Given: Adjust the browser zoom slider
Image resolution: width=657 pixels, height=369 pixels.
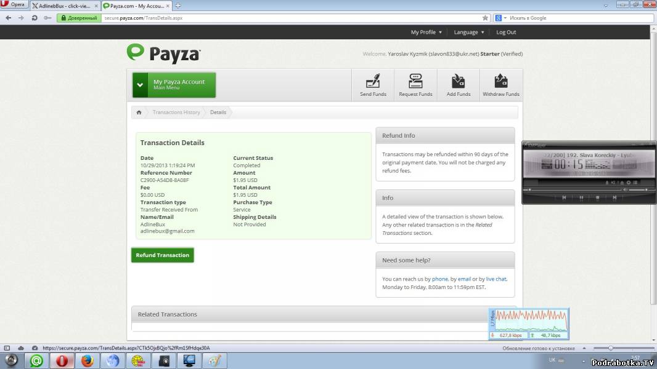Looking at the screenshot, I should click(610, 348).
